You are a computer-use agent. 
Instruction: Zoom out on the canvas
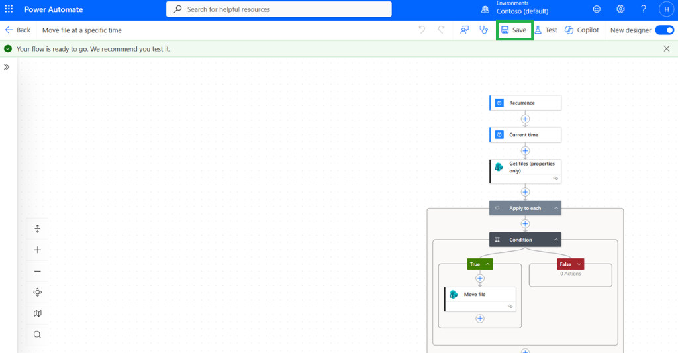pos(38,272)
